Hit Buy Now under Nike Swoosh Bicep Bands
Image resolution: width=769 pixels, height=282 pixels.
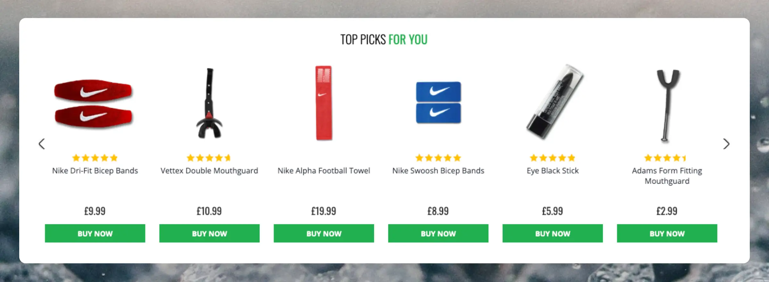(x=438, y=233)
